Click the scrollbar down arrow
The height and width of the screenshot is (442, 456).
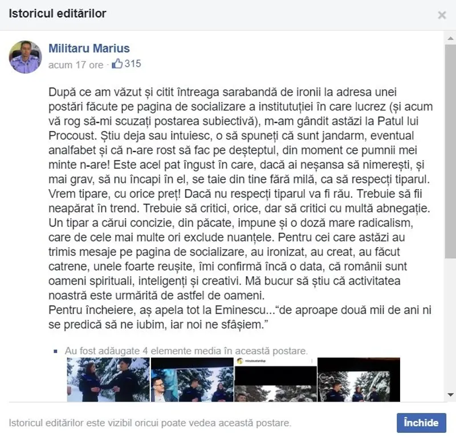[450, 395]
